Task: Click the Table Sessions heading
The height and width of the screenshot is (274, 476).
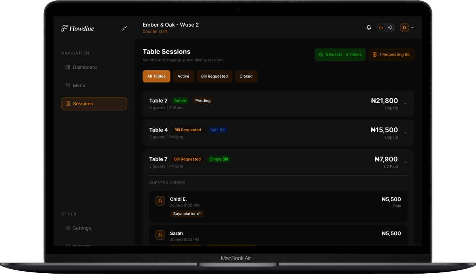Action: pos(167,52)
